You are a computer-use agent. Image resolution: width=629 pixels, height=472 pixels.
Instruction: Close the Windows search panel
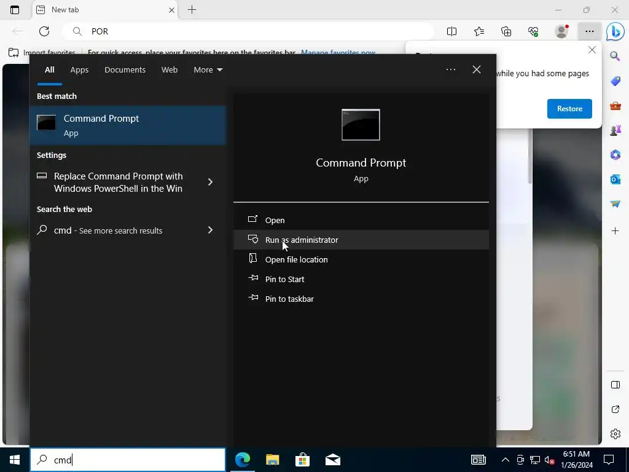click(477, 69)
